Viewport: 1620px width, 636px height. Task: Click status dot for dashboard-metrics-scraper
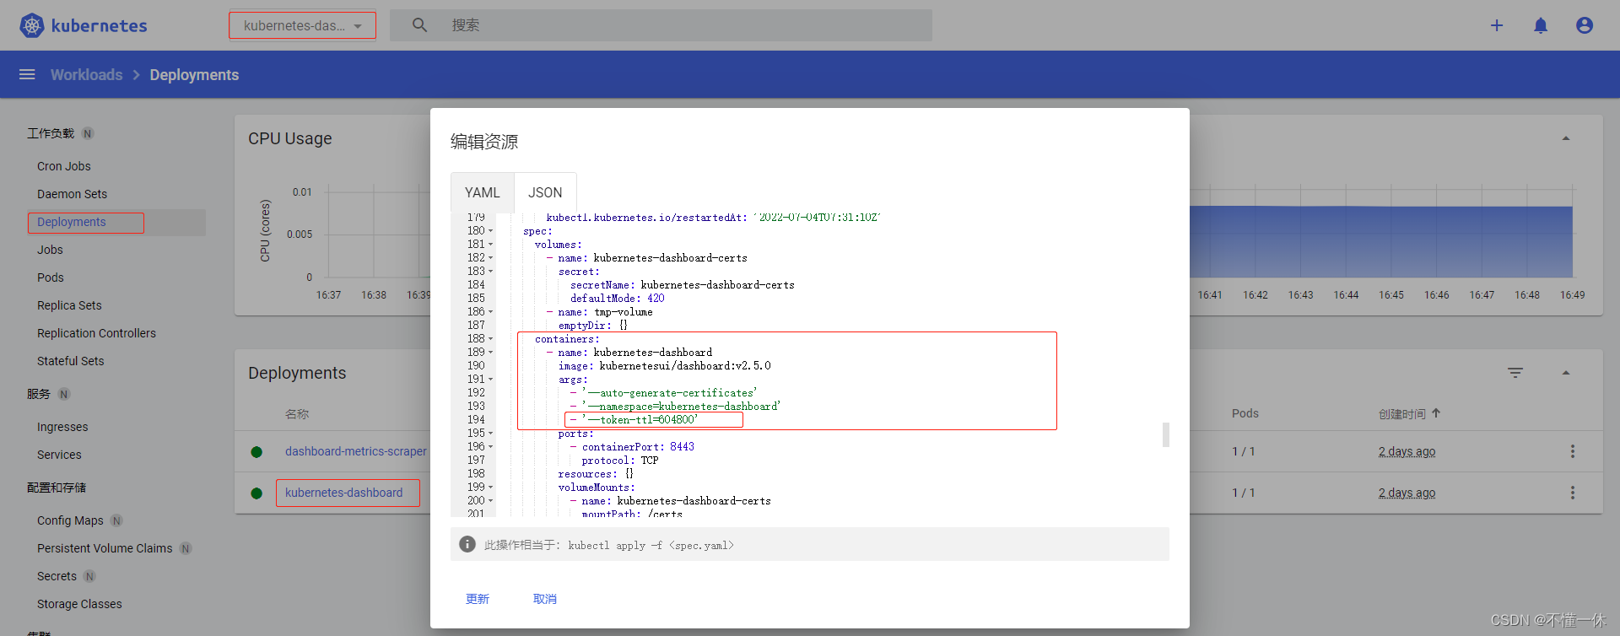(x=256, y=452)
